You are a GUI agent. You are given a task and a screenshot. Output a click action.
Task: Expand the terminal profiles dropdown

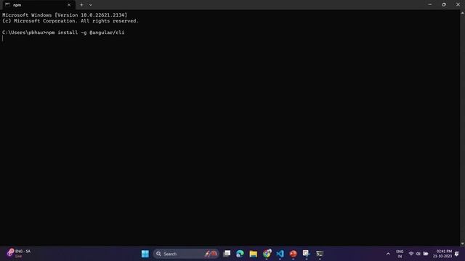point(90,5)
